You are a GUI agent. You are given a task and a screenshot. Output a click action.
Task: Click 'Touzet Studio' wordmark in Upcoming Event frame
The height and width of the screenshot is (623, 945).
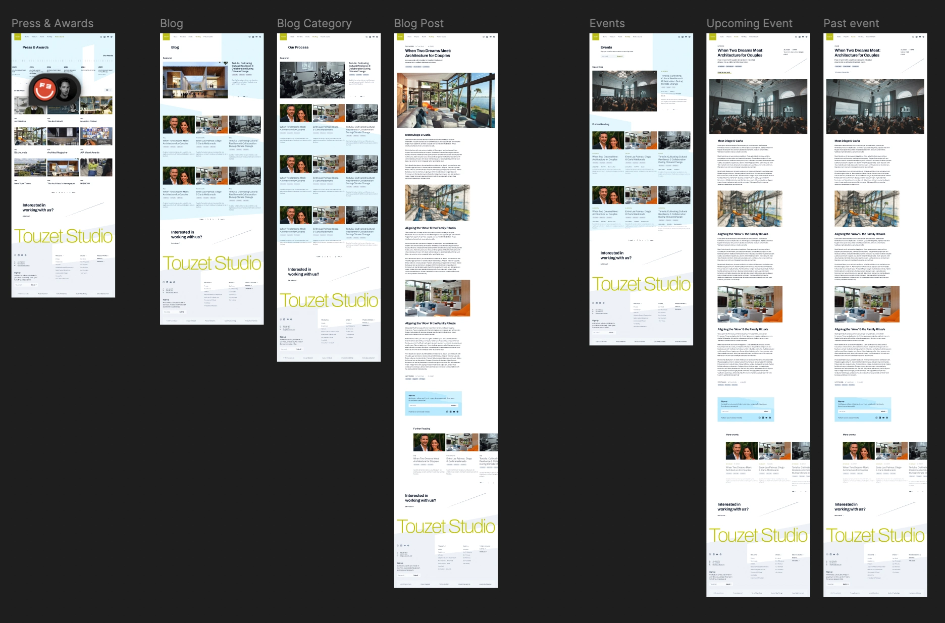click(x=758, y=535)
